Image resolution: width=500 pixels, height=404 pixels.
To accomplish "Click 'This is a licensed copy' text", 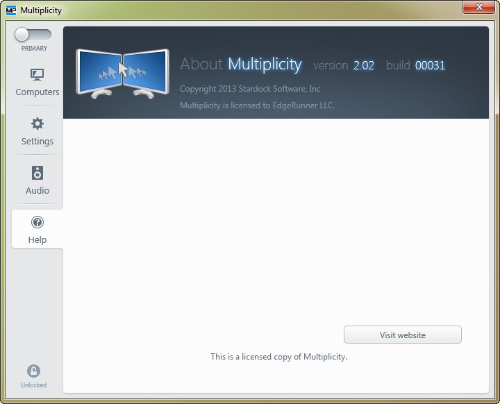I will (278, 357).
